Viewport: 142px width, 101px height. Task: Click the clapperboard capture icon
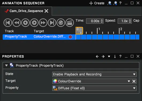pyautogui.click(x=70, y=23)
